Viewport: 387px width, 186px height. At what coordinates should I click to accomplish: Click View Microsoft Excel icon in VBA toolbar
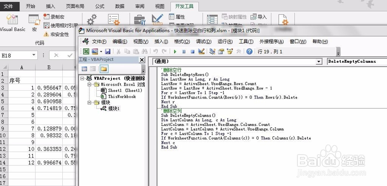[x=86, y=52]
